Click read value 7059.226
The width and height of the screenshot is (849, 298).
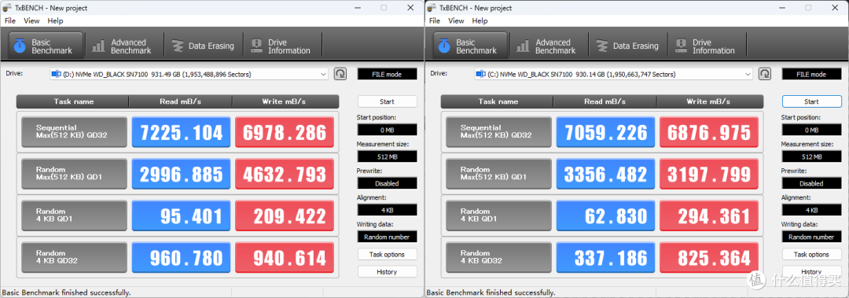tap(605, 131)
